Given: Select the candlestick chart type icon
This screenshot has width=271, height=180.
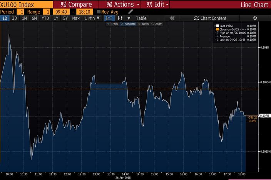Looking at the screenshot, I should 120,18.
